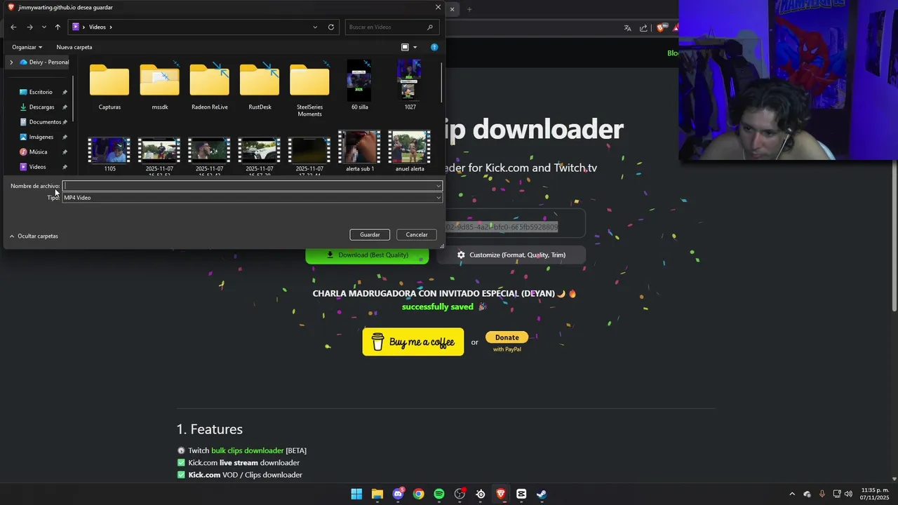Select the anuel alerta video
The width and height of the screenshot is (898, 505).
coord(410,151)
